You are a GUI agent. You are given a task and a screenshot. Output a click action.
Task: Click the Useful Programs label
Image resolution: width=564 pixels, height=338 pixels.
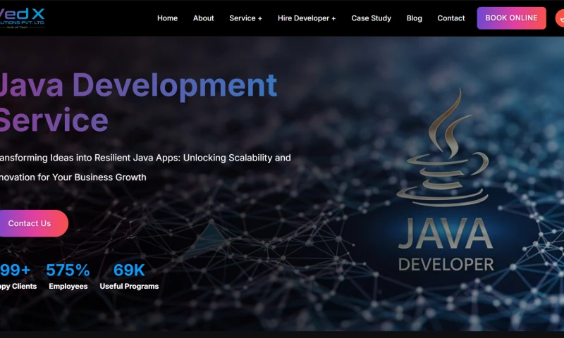pos(129,287)
